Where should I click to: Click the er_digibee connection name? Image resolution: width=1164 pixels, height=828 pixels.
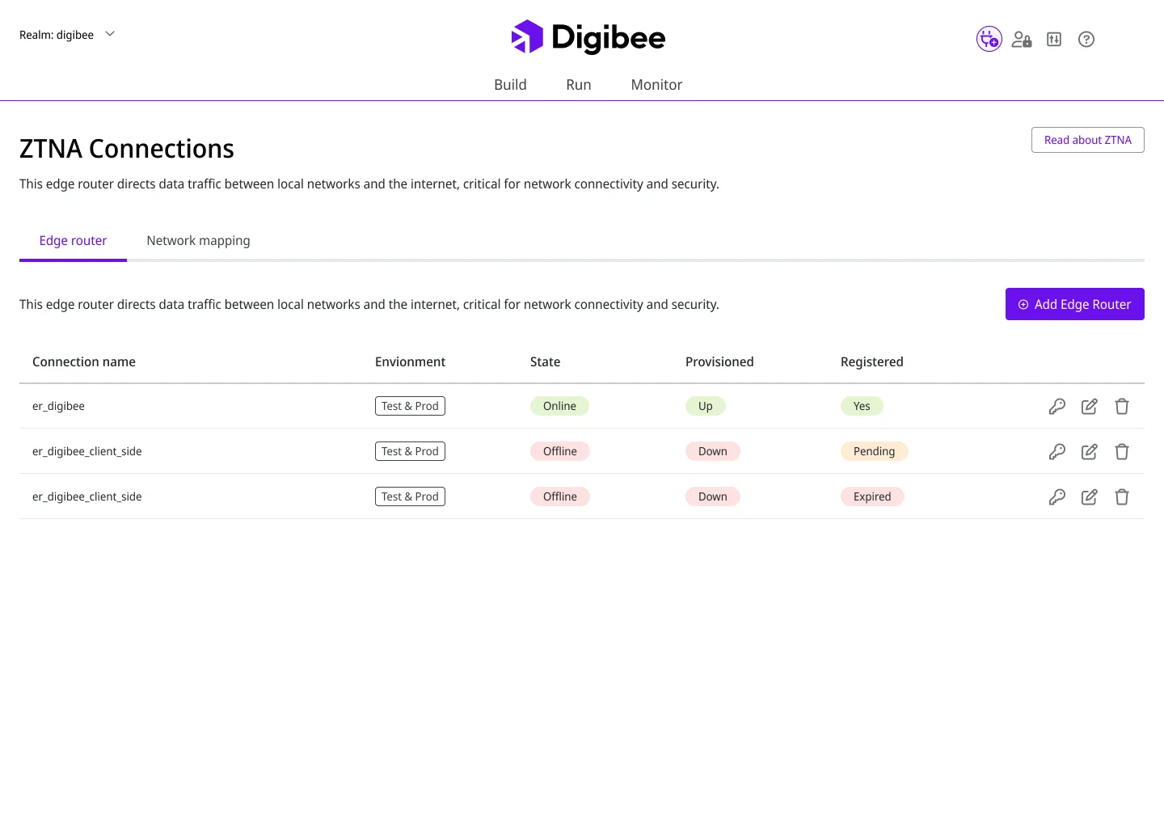click(x=58, y=406)
